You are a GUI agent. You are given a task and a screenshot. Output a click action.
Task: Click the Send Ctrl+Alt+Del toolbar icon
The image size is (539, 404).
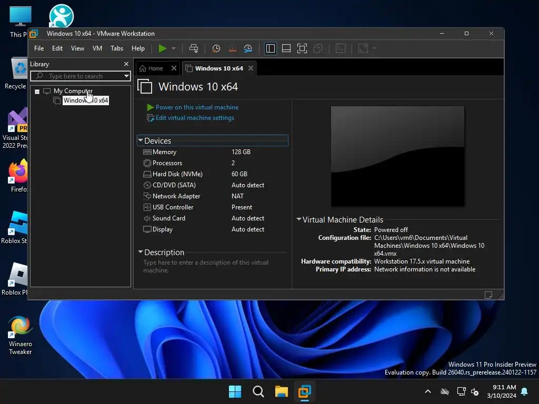[194, 48]
